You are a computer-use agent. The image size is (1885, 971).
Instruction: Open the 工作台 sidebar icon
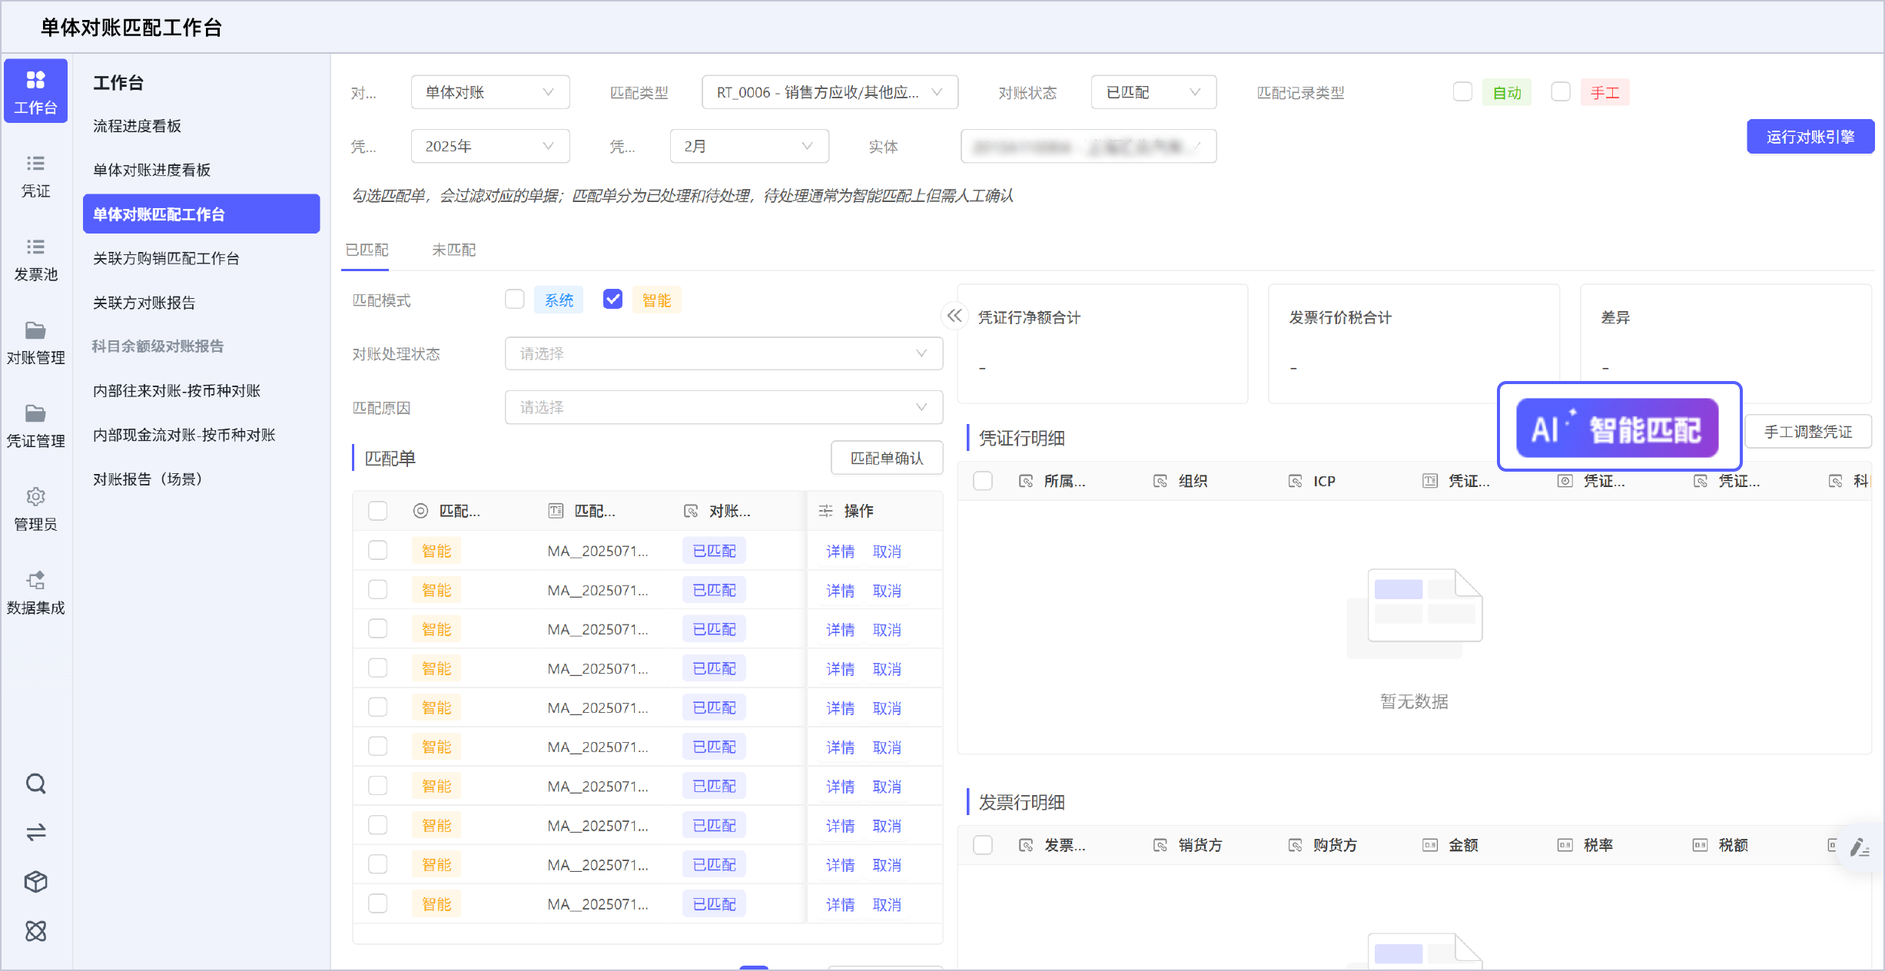point(35,91)
